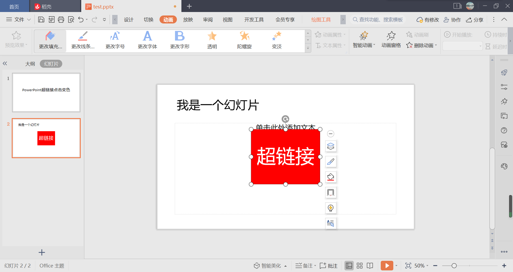Viewport: 513px width, 272px height.
Task: Open quick access toolbar customize dropdown
Action: [x=104, y=19]
